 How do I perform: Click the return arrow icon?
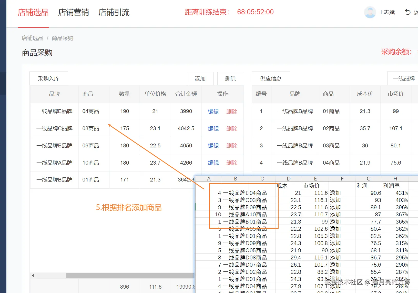(x=407, y=12)
